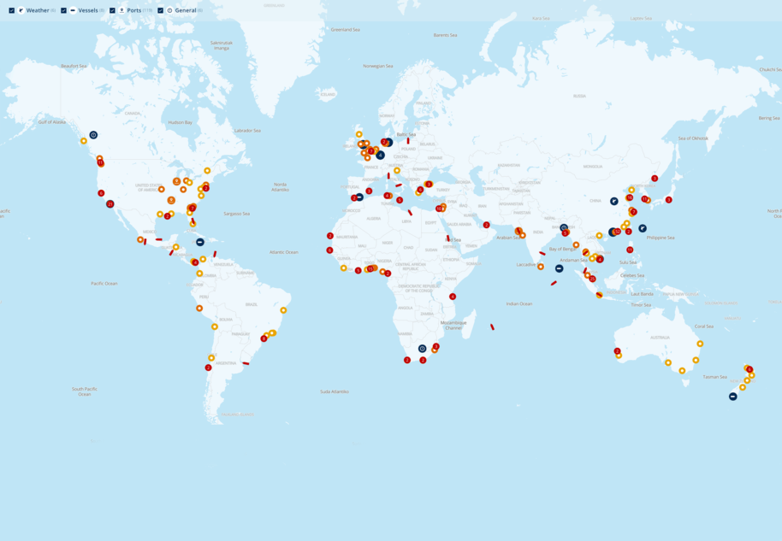
Task: Click the General label in the legend
Action: (x=185, y=11)
